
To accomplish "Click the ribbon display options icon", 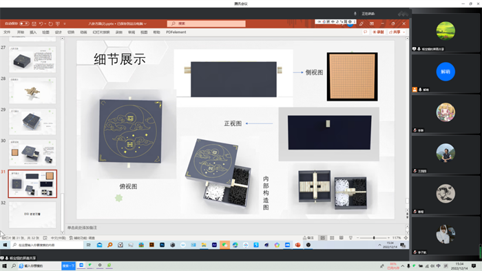I will click(x=372, y=23).
